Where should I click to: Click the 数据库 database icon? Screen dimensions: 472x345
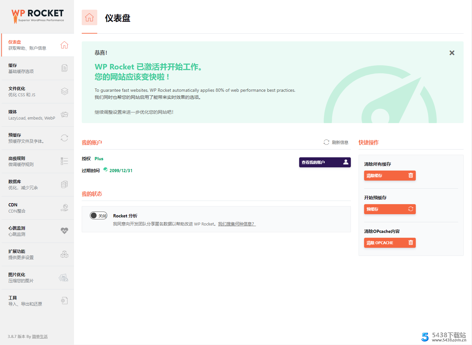[x=64, y=184]
